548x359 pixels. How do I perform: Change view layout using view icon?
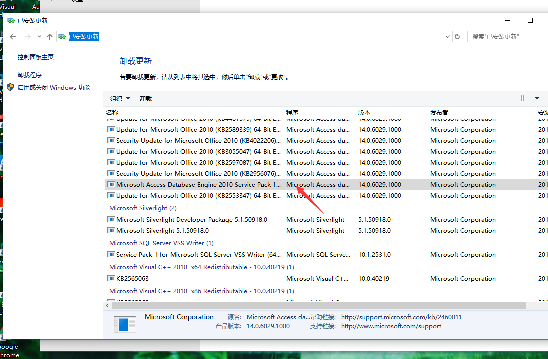525,98
